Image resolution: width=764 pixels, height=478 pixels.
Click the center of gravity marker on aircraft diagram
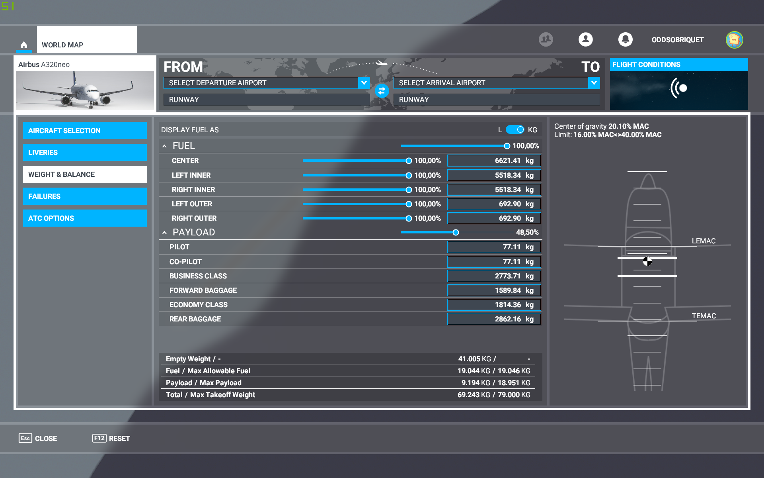[x=648, y=262]
